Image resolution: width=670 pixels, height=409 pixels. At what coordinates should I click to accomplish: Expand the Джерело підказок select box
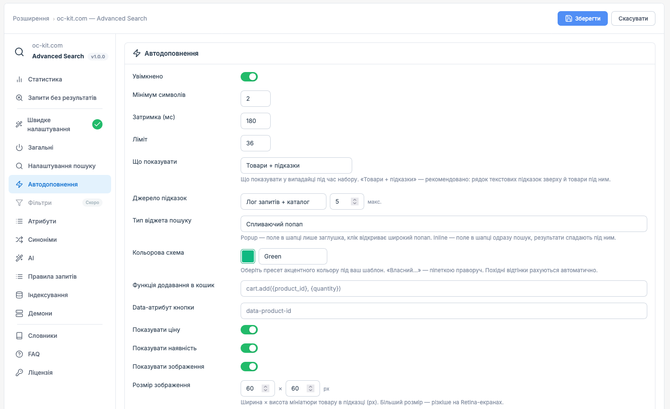click(x=284, y=201)
